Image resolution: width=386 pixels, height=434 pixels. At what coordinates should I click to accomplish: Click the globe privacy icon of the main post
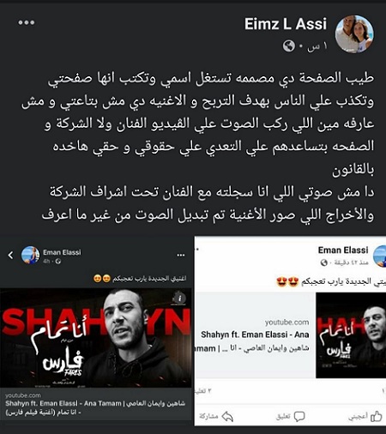(x=288, y=45)
